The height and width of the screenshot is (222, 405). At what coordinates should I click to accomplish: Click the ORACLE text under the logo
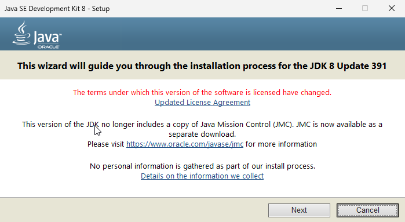(48, 47)
